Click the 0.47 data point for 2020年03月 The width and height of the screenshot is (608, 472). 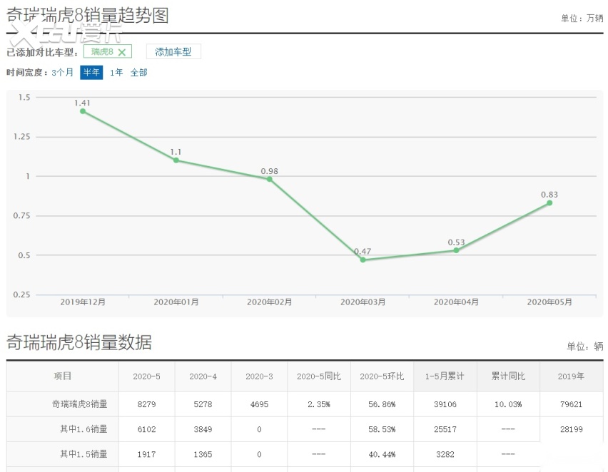click(x=363, y=260)
